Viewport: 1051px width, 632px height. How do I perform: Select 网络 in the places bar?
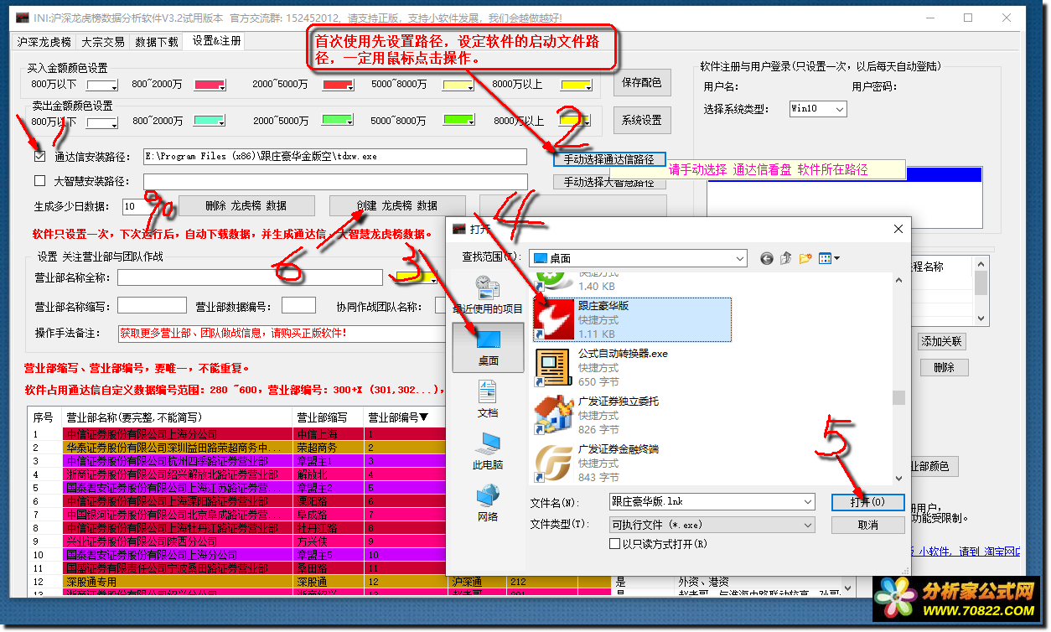(x=488, y=503)
